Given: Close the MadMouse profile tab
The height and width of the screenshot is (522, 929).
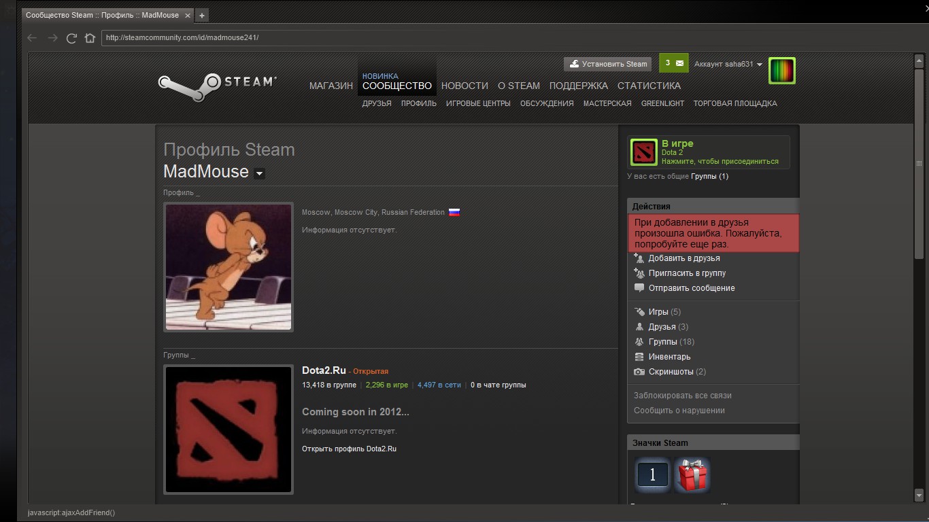Looking at the screenshot, I should click(187, 15).
